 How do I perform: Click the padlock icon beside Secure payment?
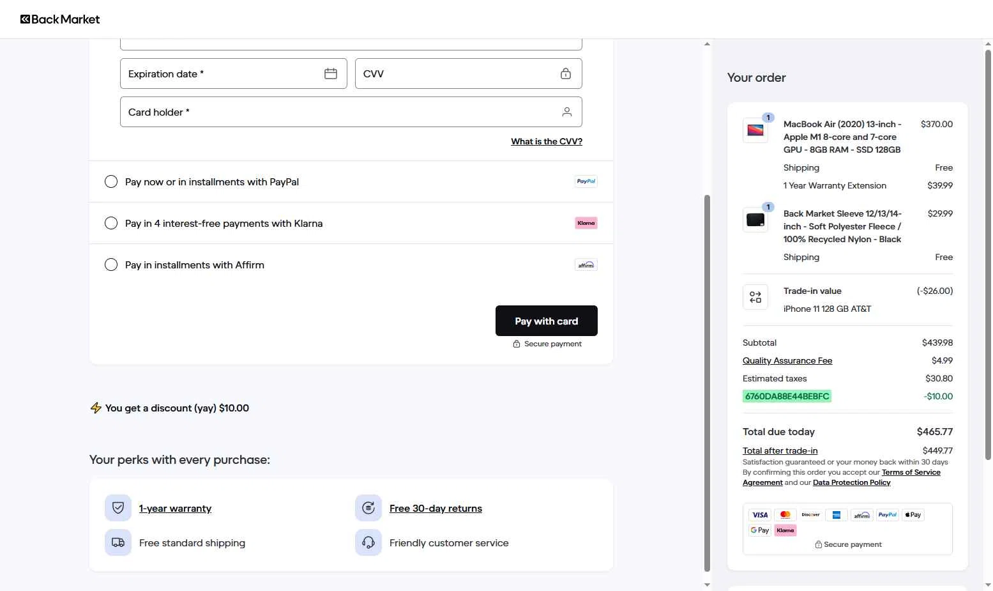[x=517, y=344]
